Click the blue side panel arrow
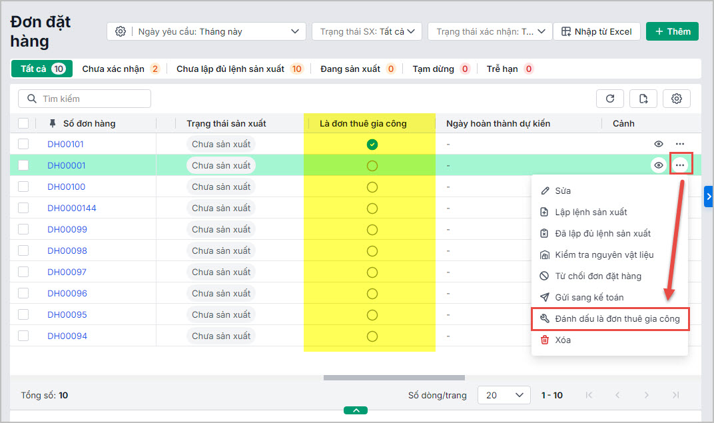This screenshot has height=423, width=714. point(709,197)
